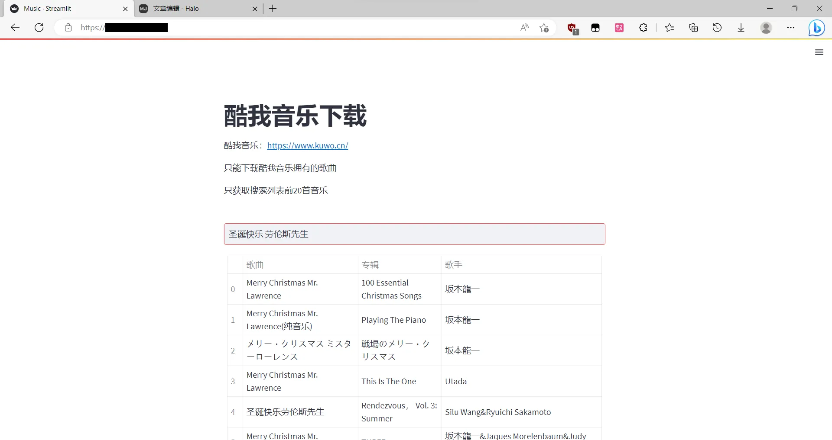
Task: Open Streamlit hamburger menu
Action: click(819, 52)
